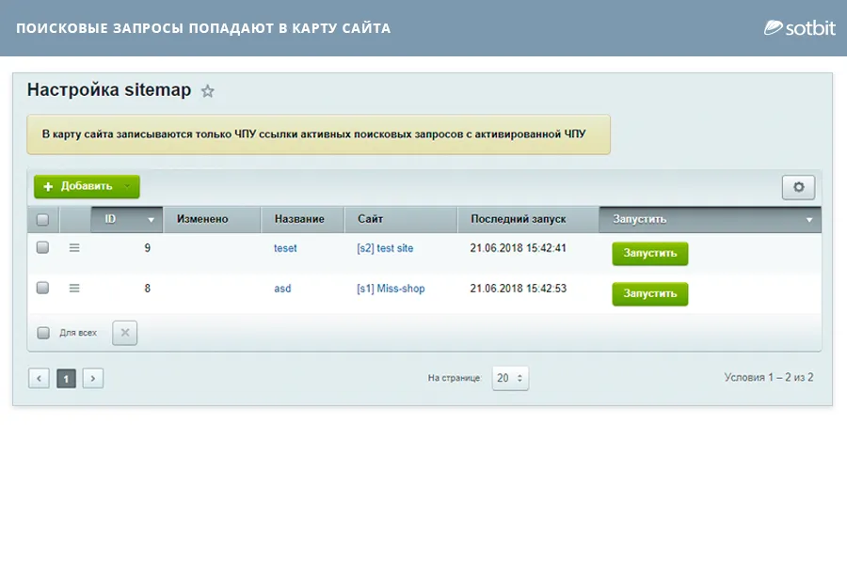
Task: Sort by the Изменено column header
Action: click(212, 219)
